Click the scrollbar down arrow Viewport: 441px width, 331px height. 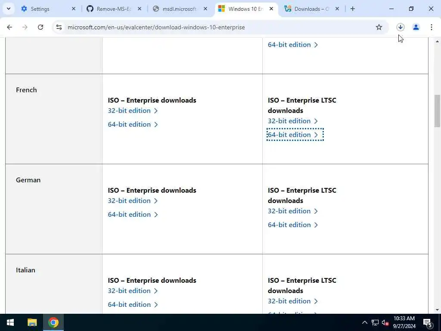(x=437, y=310)
